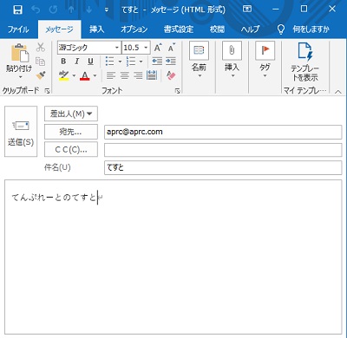Expand the font color dropdown
347x338 pixels.
point(95,75)
